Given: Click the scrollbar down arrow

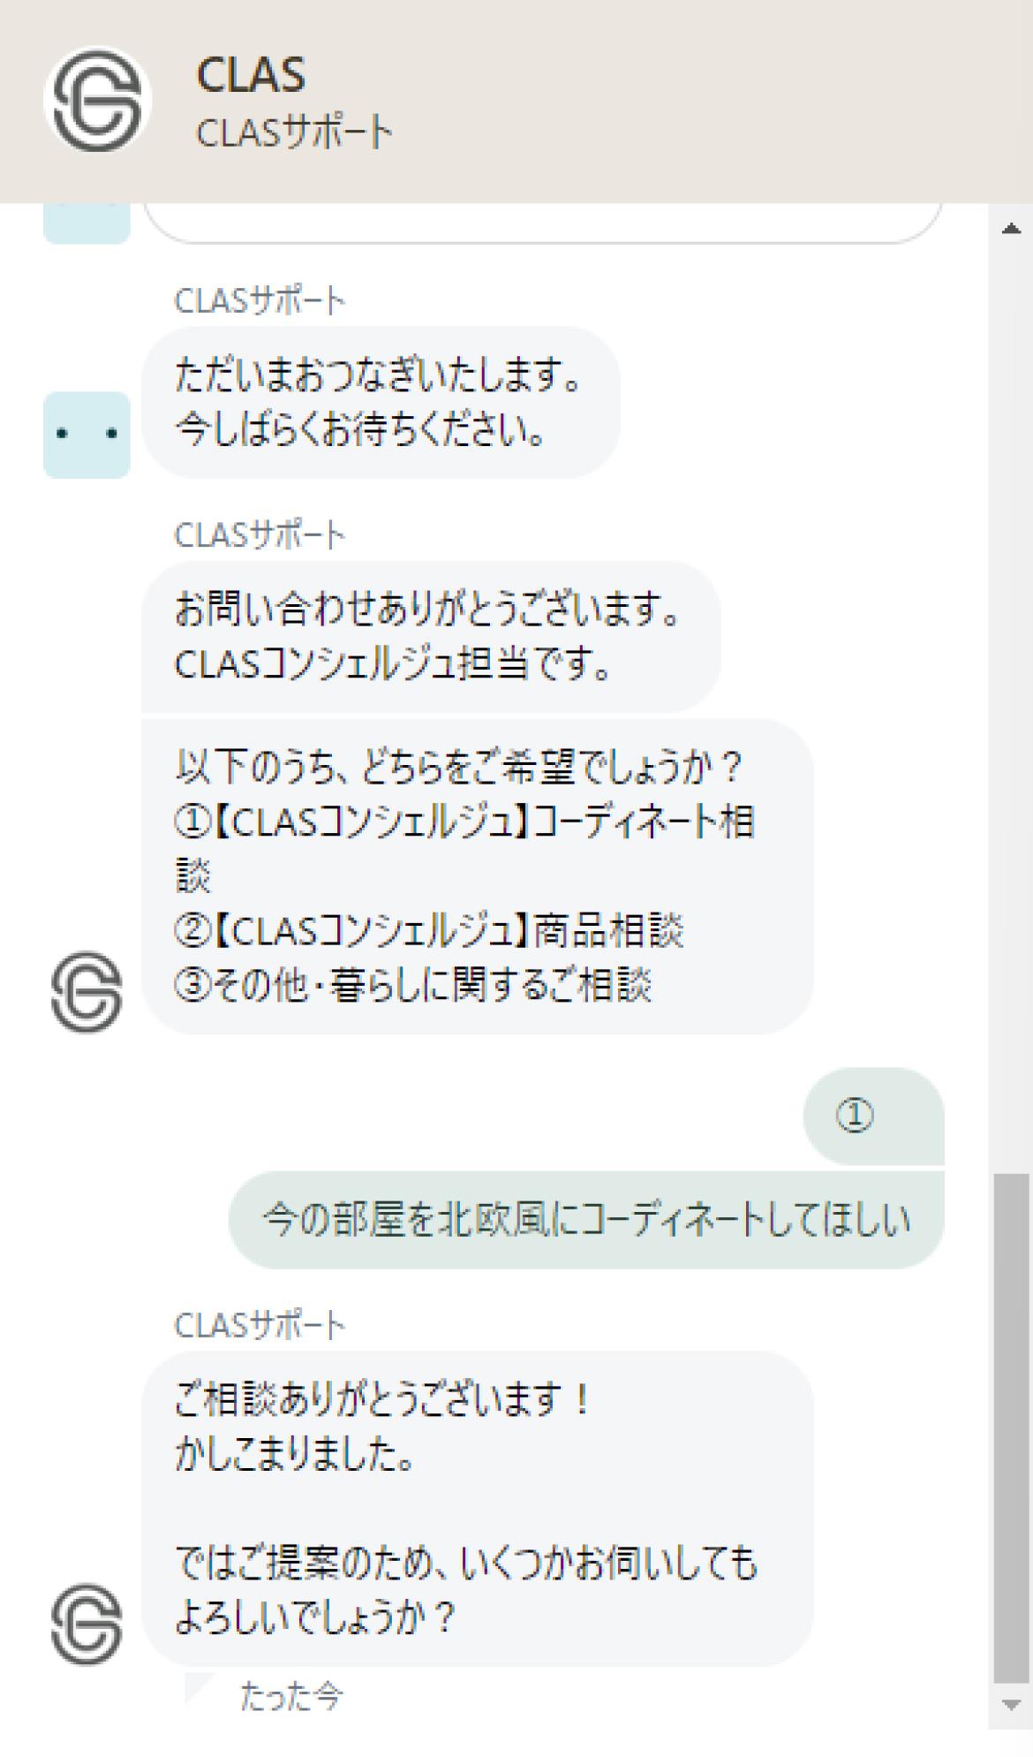Looking at the screenshot, I should (x=1011, y=1704).
